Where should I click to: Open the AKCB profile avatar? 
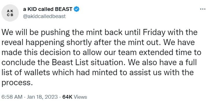tap(10, 13)
